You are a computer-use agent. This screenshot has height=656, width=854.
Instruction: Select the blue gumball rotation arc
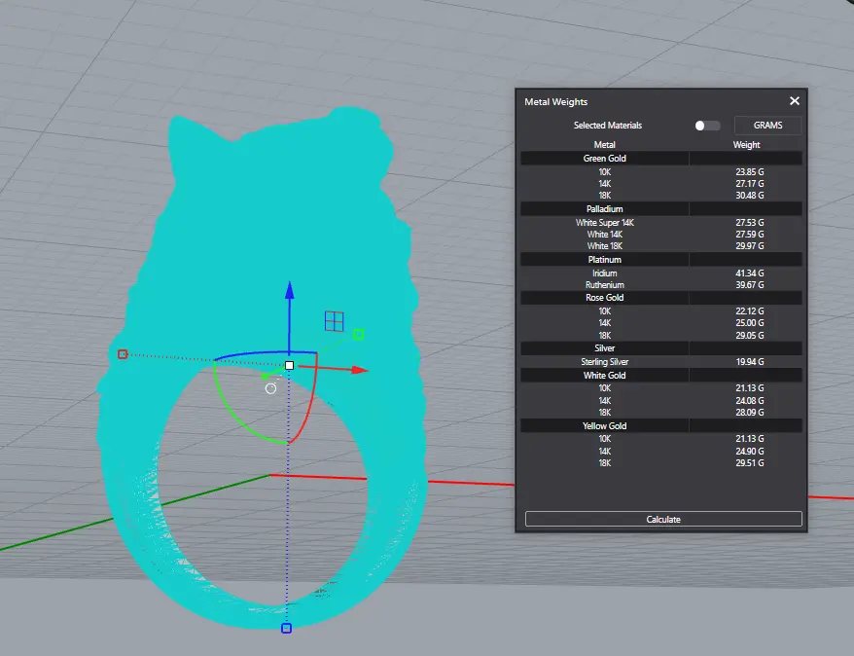[x=253, y=353]
